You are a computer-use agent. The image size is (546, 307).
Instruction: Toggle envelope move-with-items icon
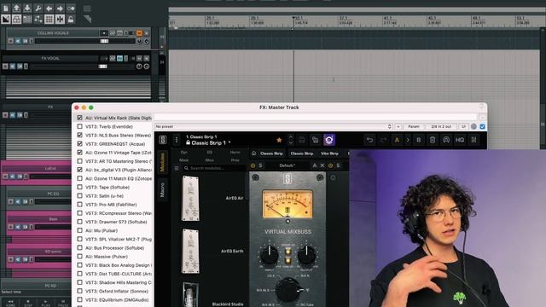coord(38,19)
